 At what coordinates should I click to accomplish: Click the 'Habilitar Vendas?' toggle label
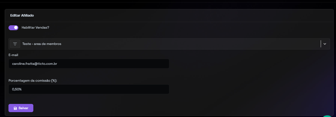click(x=35, y=27)
